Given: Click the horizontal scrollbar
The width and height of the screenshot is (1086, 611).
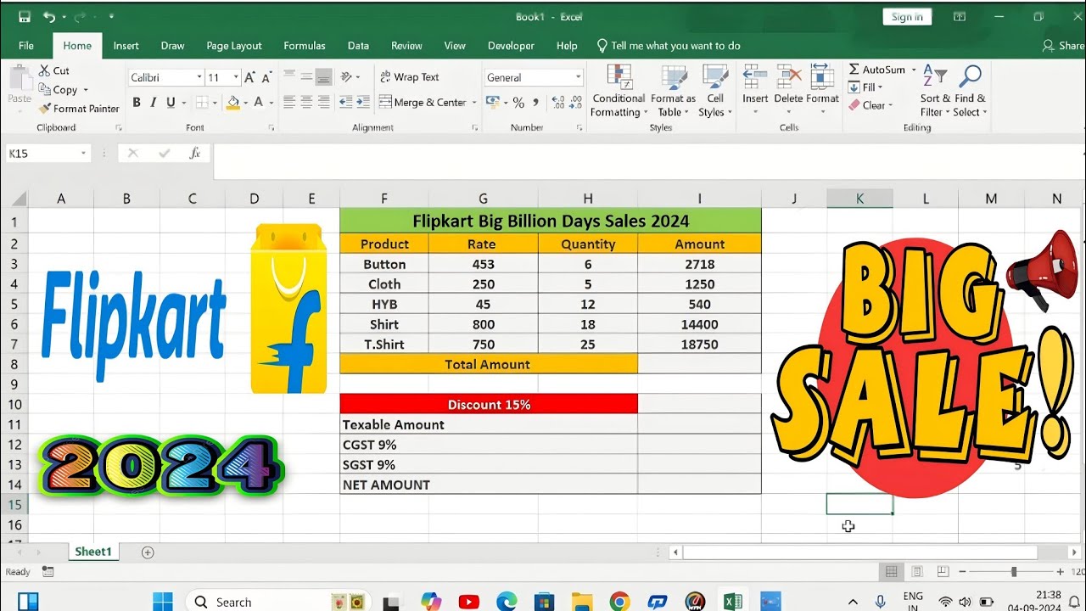Looking at the screenshot, I should [859, 552].
